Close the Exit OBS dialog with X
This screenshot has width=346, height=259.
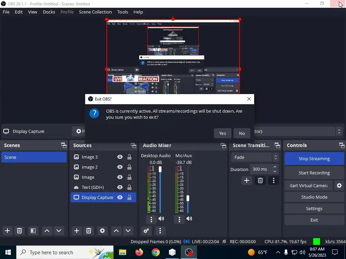249,99
